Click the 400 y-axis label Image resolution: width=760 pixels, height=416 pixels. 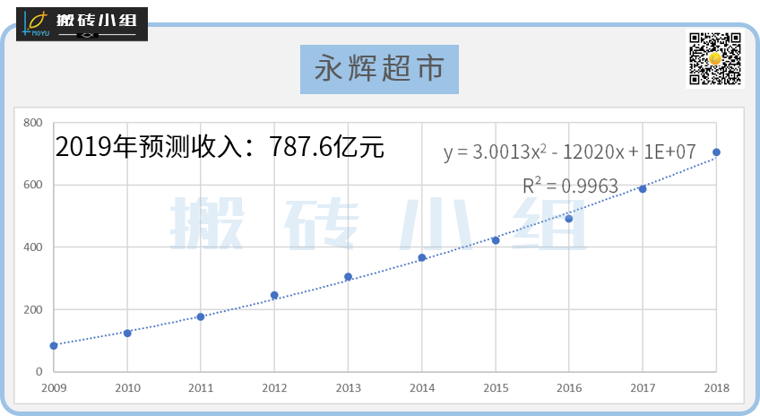click(x=33, y=247)
